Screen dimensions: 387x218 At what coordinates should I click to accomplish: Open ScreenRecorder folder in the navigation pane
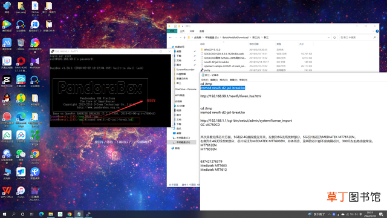pyautogui.click(x=185, y=70)
